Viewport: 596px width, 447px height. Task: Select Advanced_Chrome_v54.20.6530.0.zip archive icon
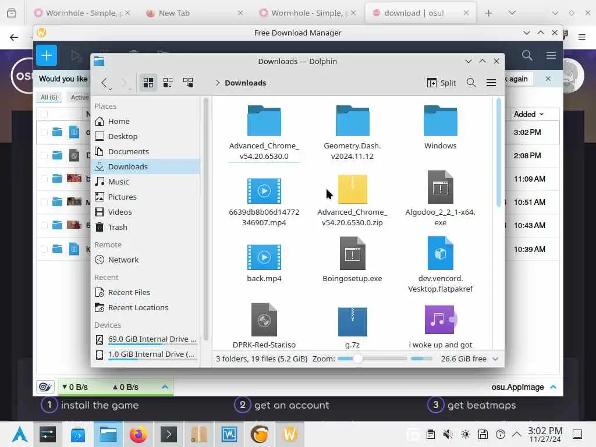(x=352, y=189)
